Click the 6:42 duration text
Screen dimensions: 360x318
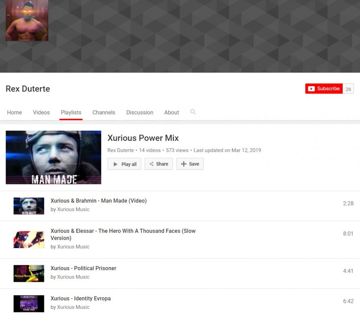pos(348,301)
